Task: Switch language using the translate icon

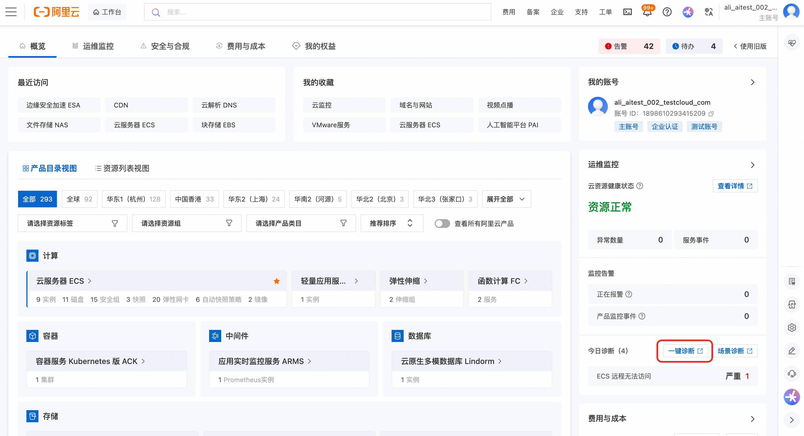Action: [708, 12]
